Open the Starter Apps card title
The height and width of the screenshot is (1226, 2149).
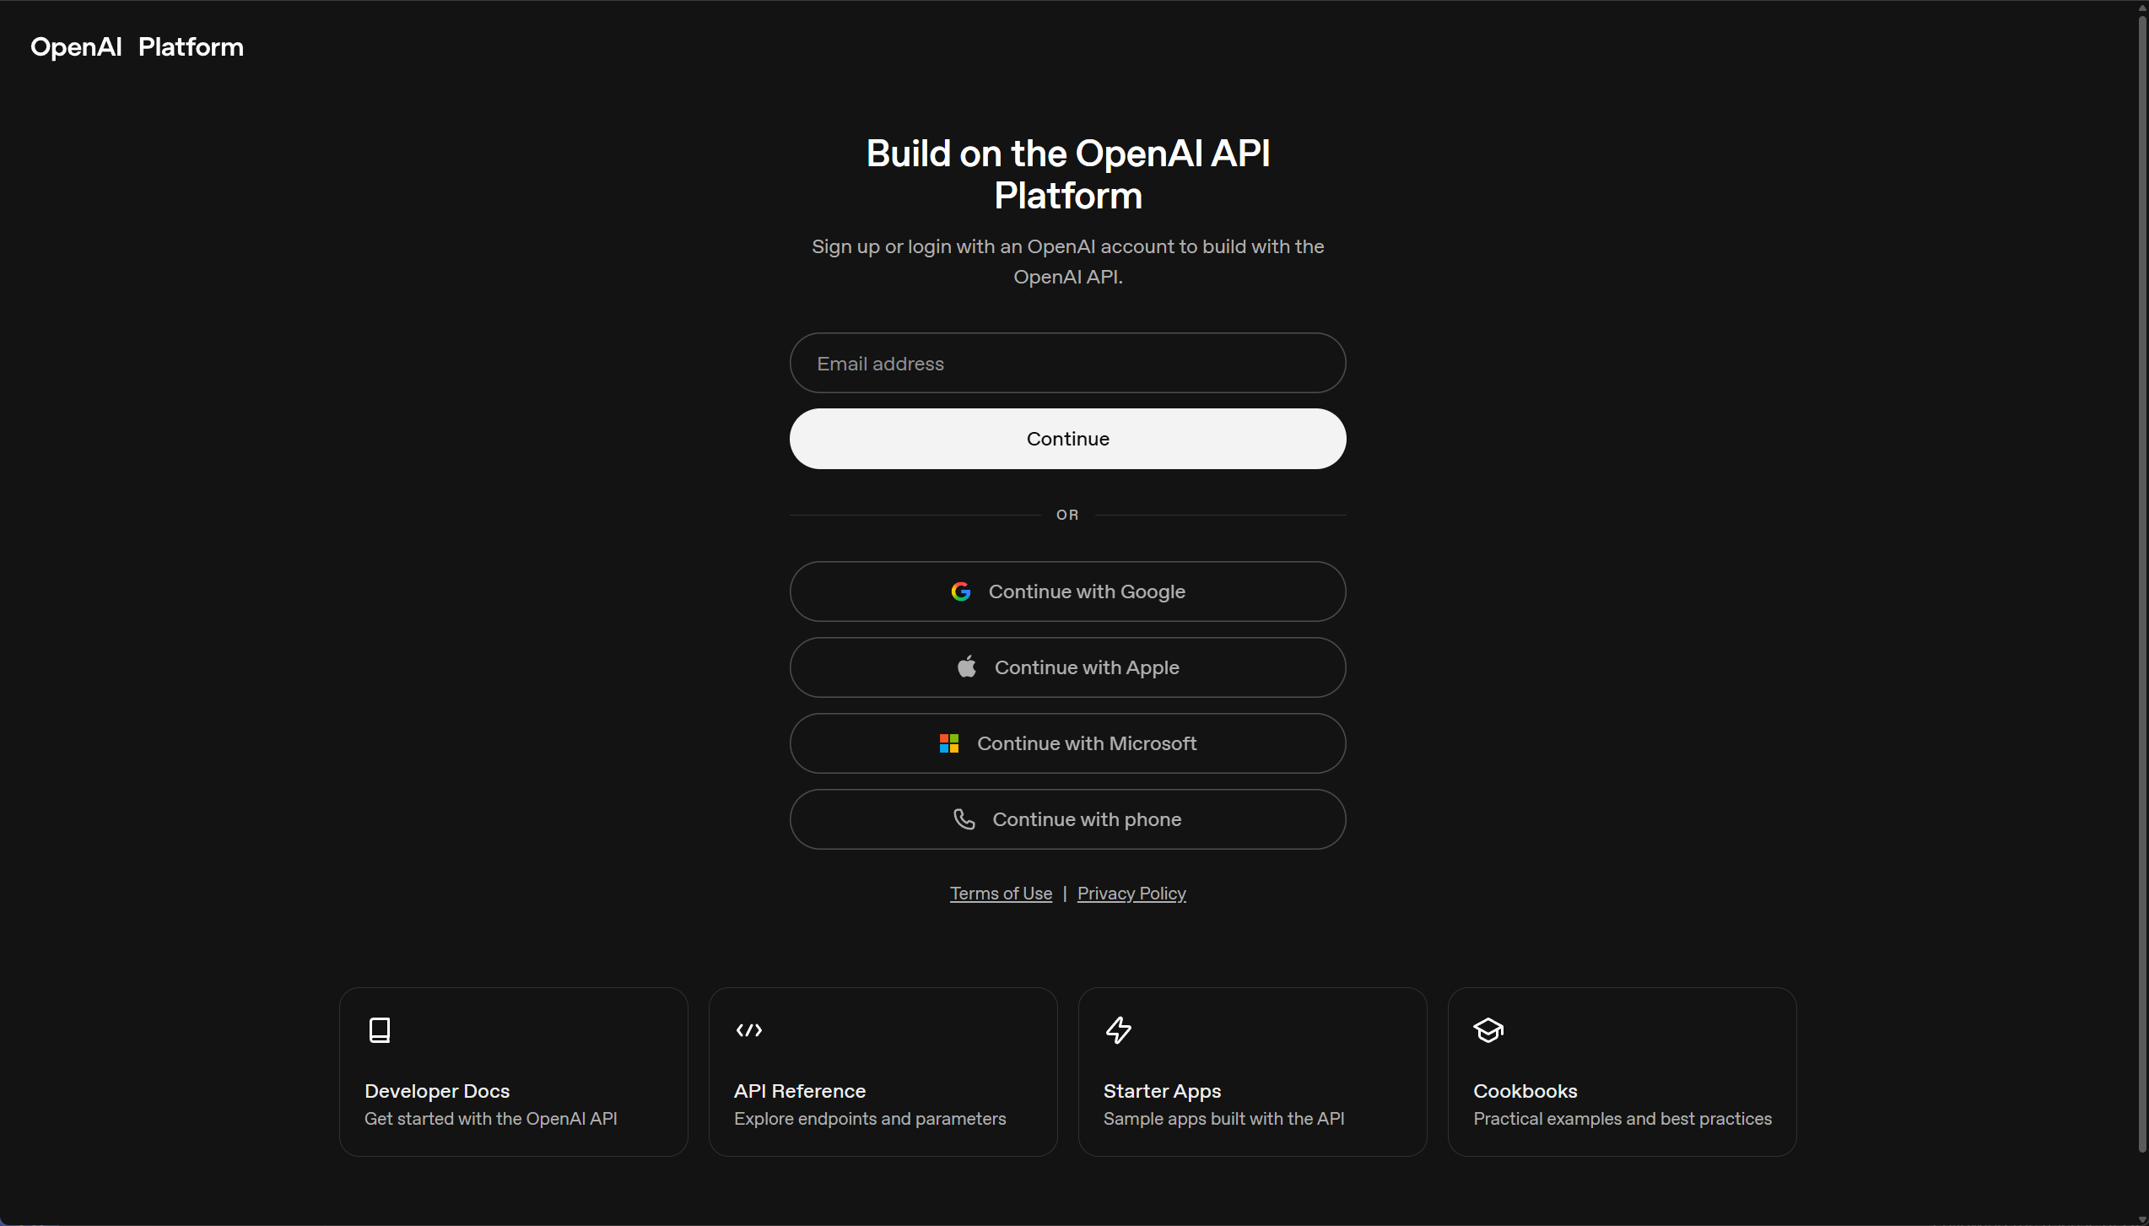pyautogui.click(x=1162, y=1091)
